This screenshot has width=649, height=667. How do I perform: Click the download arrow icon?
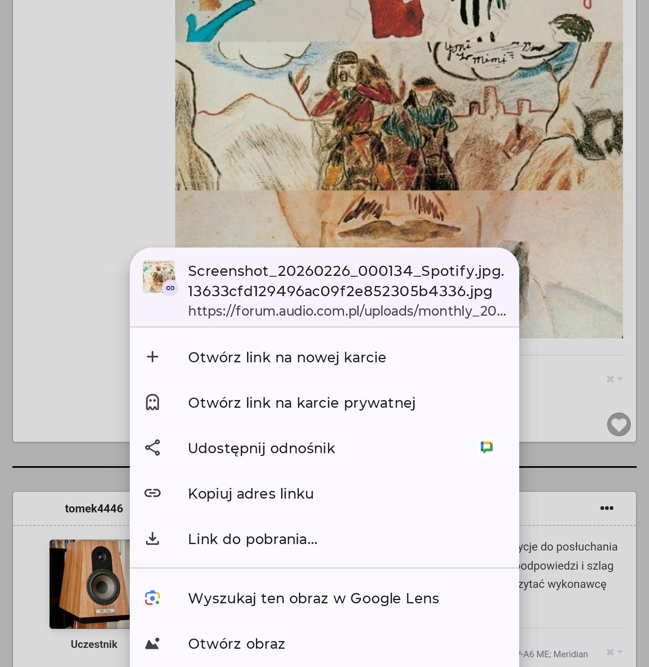pos(153,539)
